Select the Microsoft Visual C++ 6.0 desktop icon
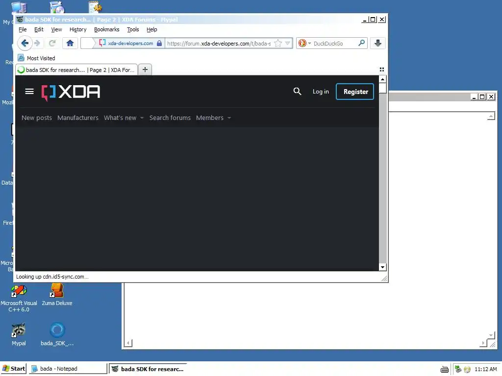The image size is (502, 376). [19, 298]
